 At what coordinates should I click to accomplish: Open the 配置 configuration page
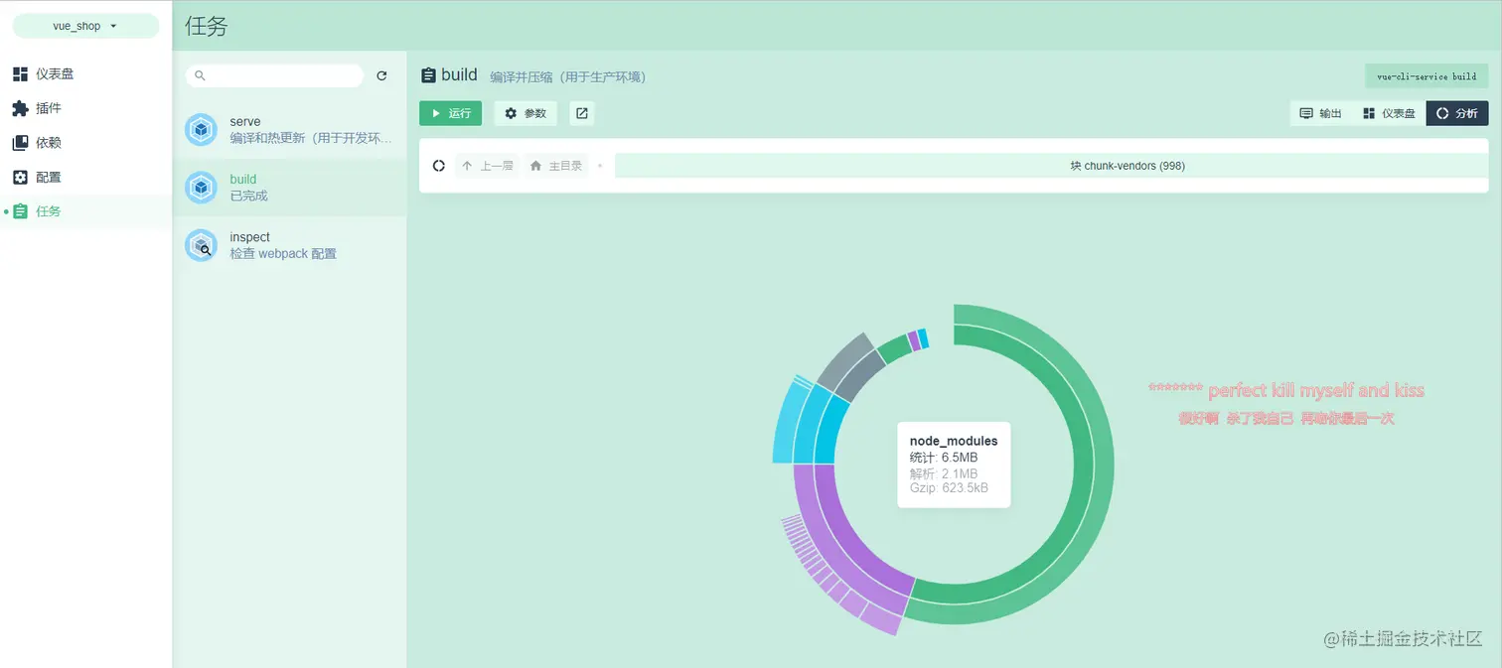coord(85,177)
